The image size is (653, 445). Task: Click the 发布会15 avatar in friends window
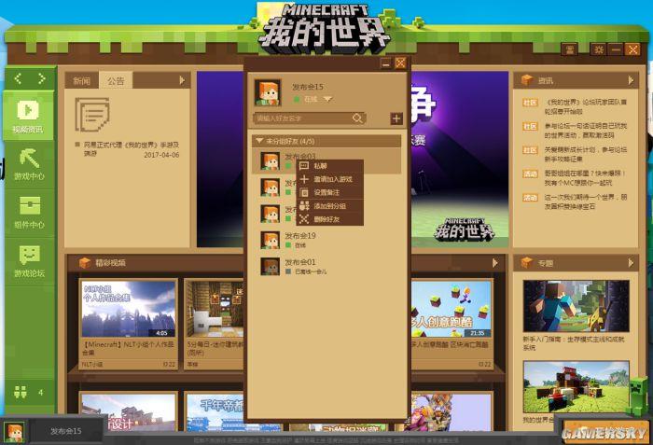coord(267,92)
